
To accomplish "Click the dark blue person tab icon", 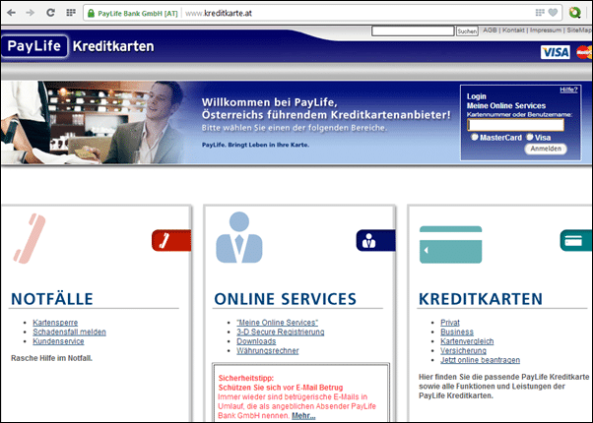I will coord(375,240).
